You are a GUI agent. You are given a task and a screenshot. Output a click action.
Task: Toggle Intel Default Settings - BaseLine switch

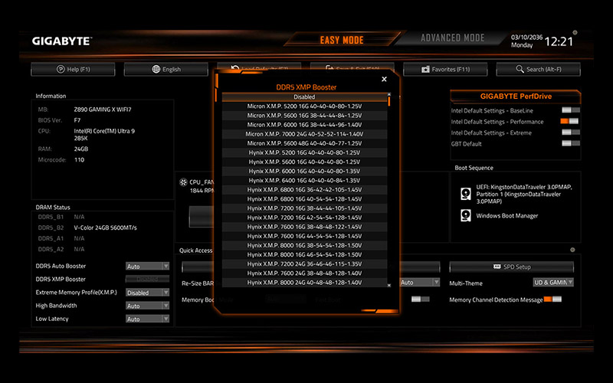coord(571,110)
